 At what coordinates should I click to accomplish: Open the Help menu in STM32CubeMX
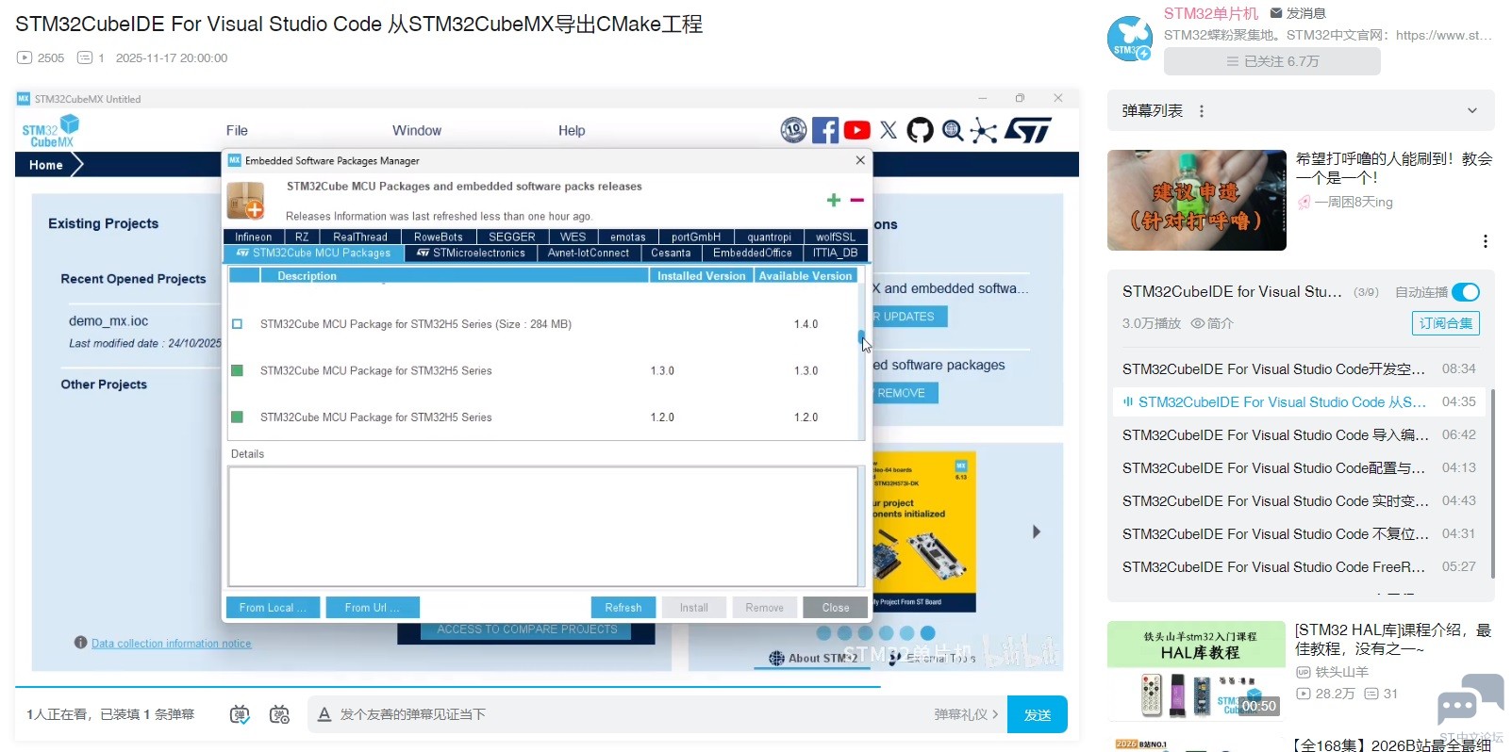coord(572,130)
